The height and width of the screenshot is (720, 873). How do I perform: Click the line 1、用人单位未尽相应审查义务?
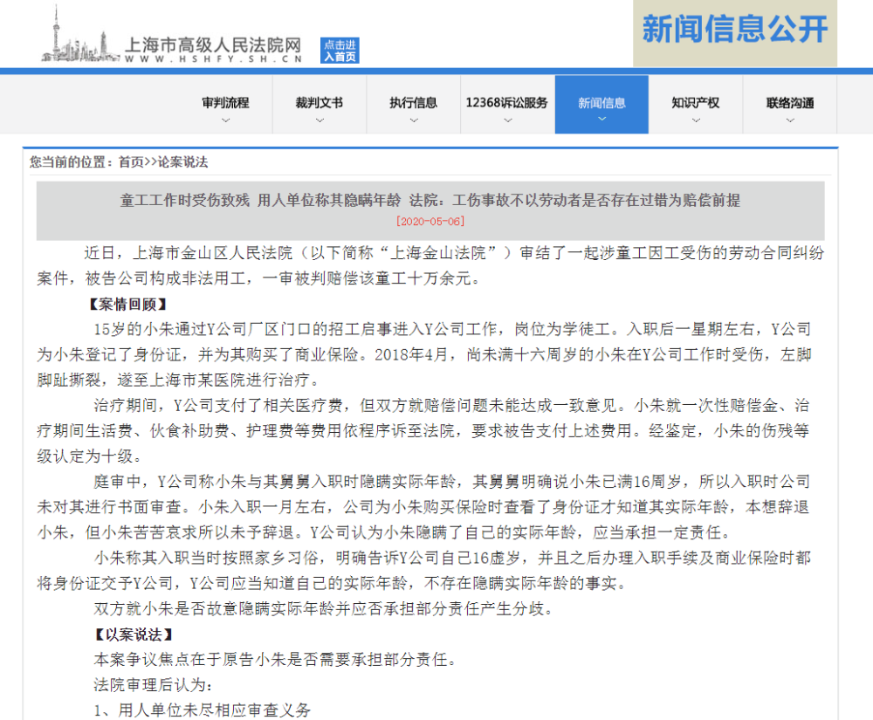pyautogui.click(x=203, y=710)
